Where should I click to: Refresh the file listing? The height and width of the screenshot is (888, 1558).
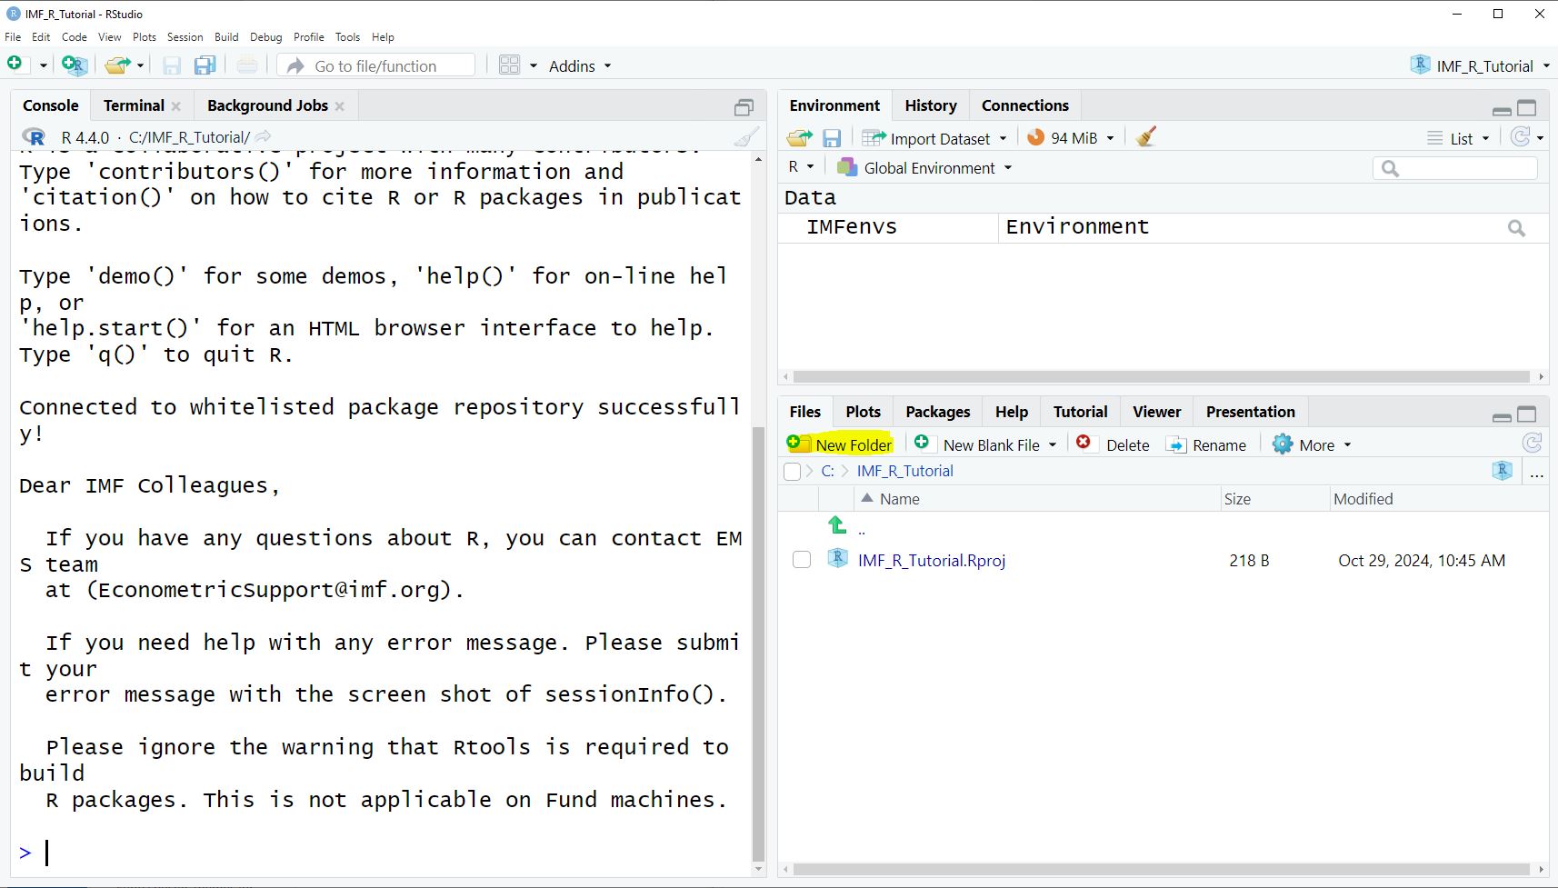(1532, 443)
